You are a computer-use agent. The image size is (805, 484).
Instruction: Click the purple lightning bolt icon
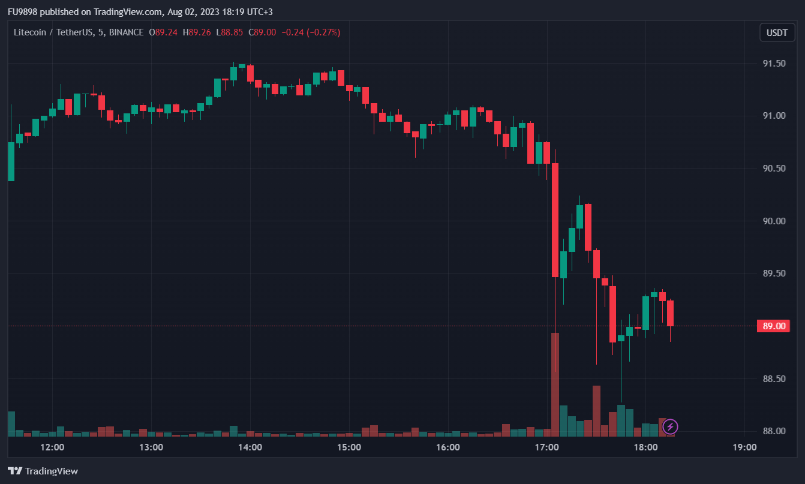(670, 426)
